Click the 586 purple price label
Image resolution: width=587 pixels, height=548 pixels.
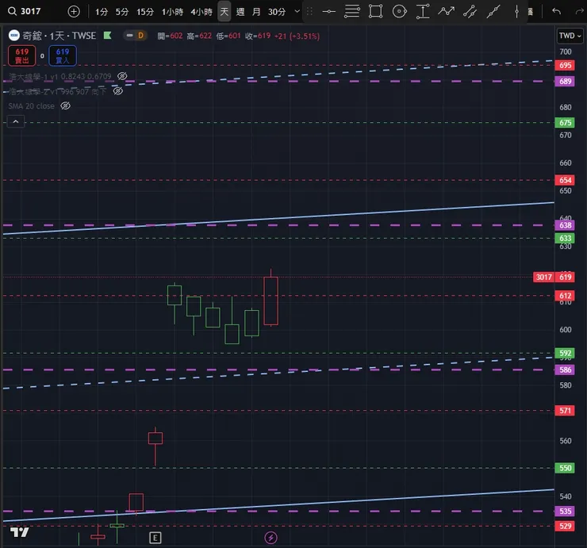click(565, 370)
